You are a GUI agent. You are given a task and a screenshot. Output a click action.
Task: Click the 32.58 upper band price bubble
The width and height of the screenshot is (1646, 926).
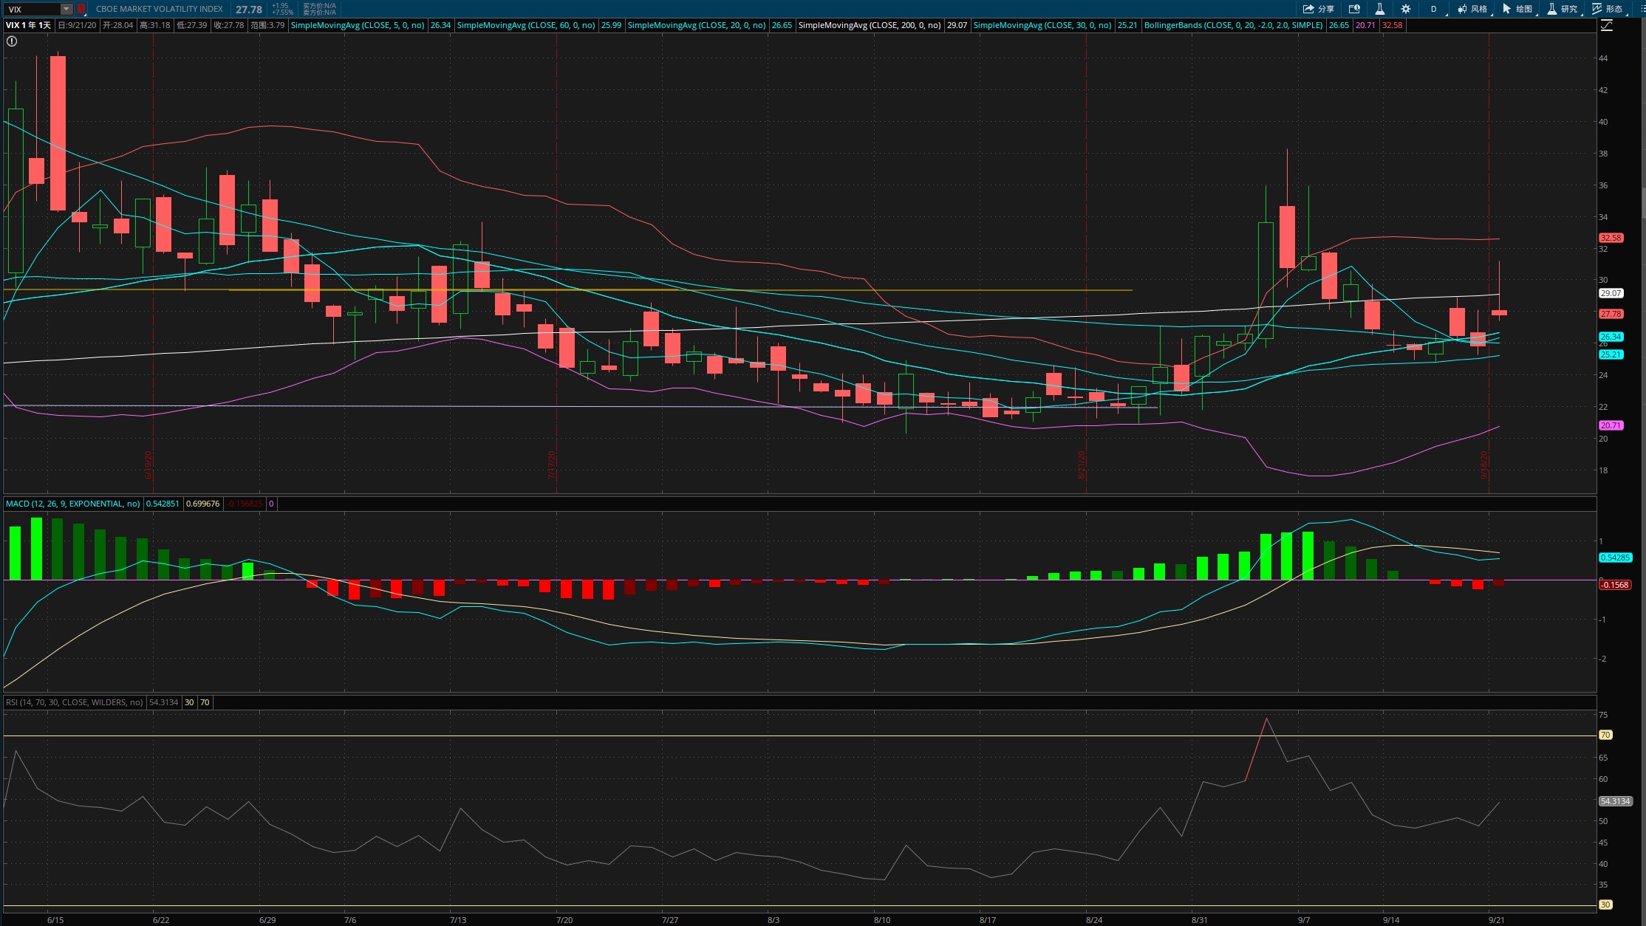pyautogui.click(x=1611, y=238)
